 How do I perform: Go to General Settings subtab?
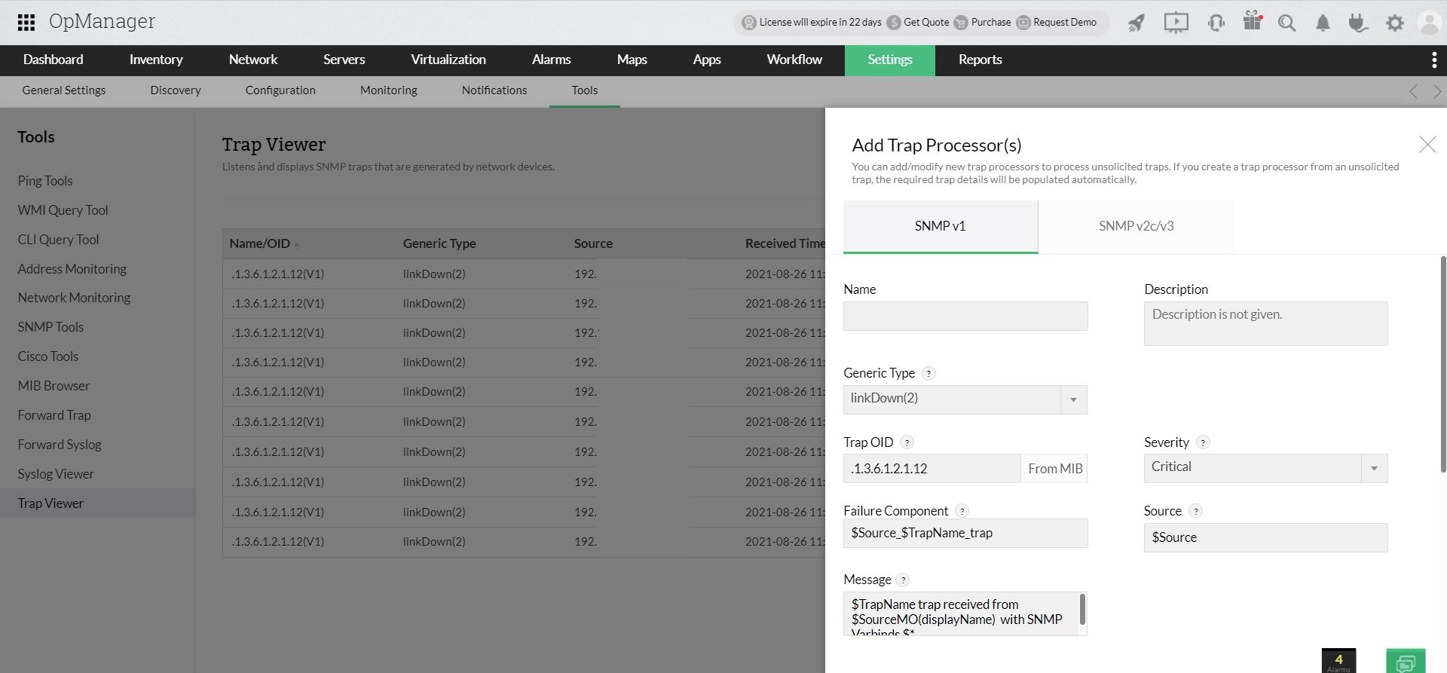[64, 90]
